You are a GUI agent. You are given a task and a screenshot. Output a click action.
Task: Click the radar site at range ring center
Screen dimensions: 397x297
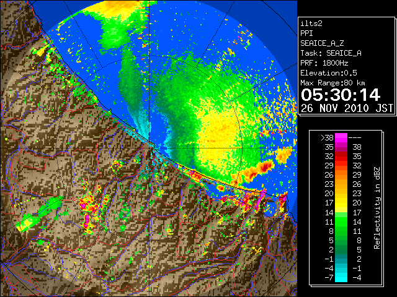[149, 148]
